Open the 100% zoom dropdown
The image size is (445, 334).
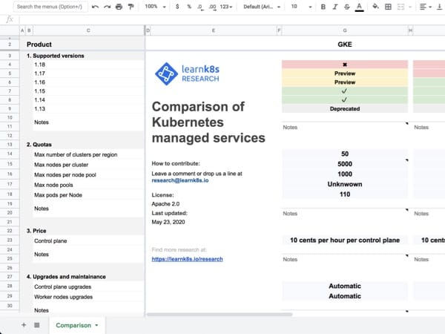(155, 7)
